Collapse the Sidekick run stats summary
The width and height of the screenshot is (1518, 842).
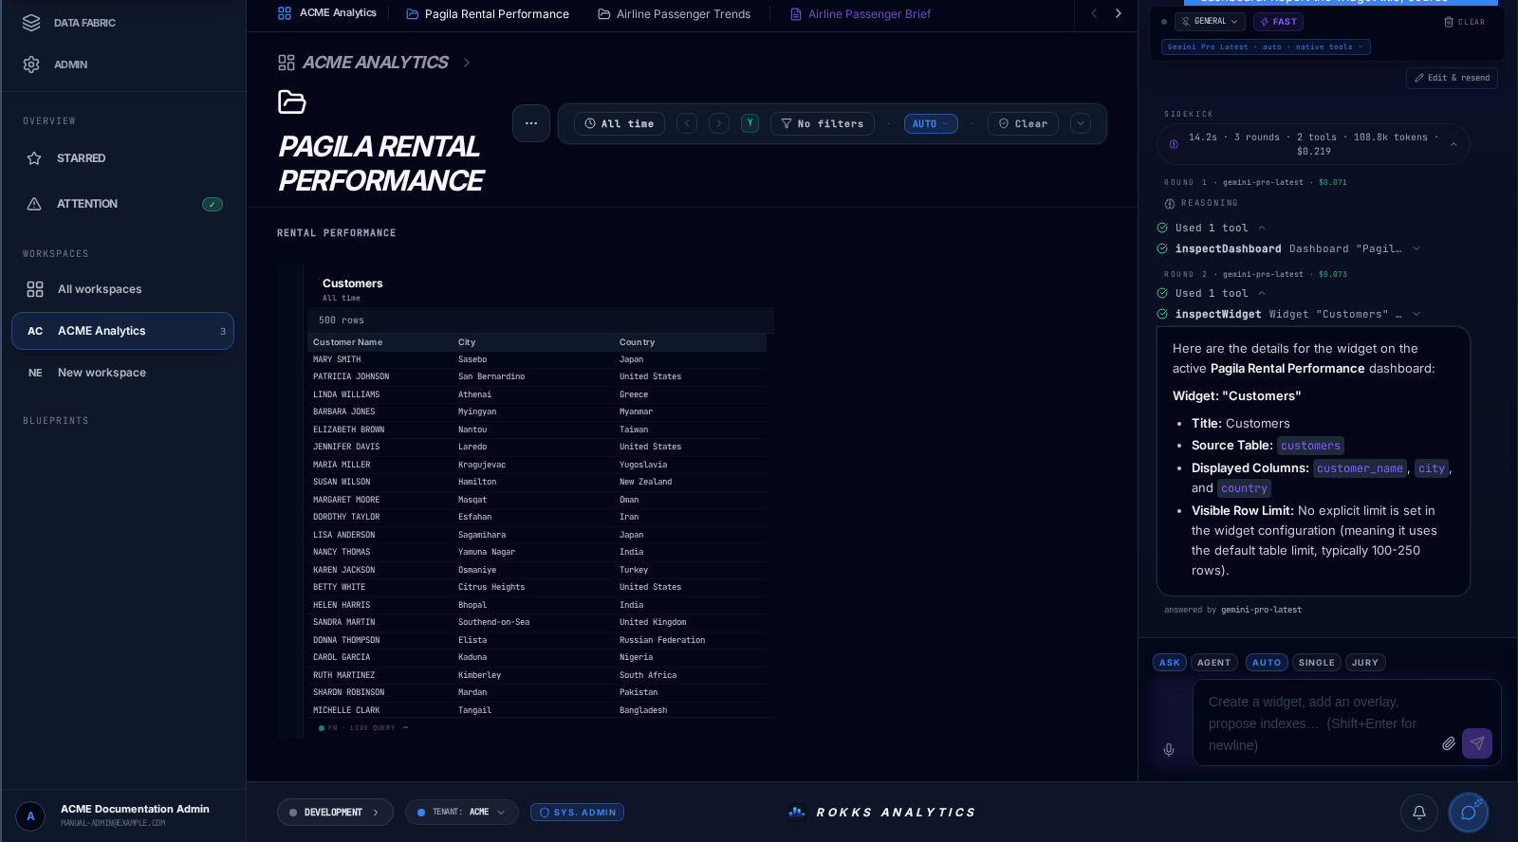[x=1453, y=144]
